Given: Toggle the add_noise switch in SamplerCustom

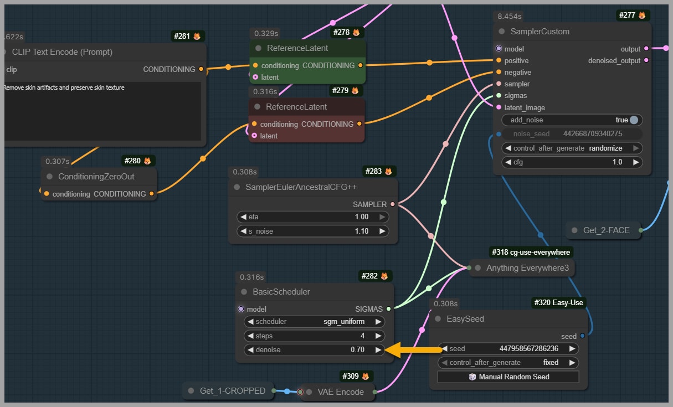Looking at the screenshot, I should pyautogui.click(x=634, y=120).
